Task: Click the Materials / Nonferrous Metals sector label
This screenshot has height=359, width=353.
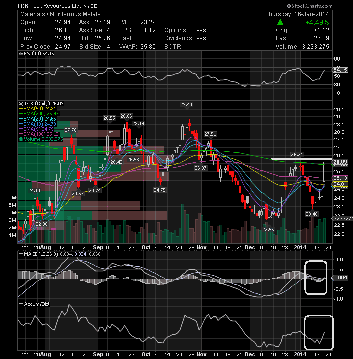Action: coord(61,14)
